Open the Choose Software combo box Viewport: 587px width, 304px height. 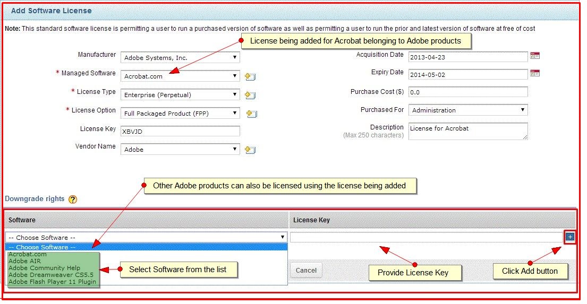(x=147, y=238)
